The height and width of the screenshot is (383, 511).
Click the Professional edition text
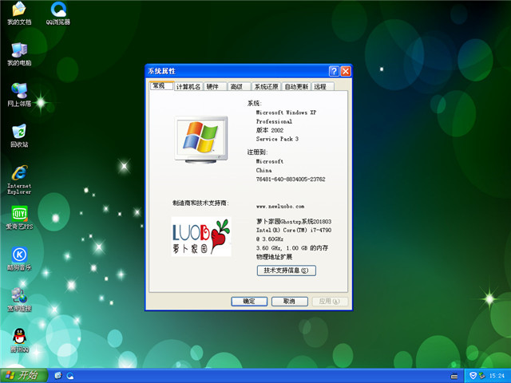pos(274,121)
